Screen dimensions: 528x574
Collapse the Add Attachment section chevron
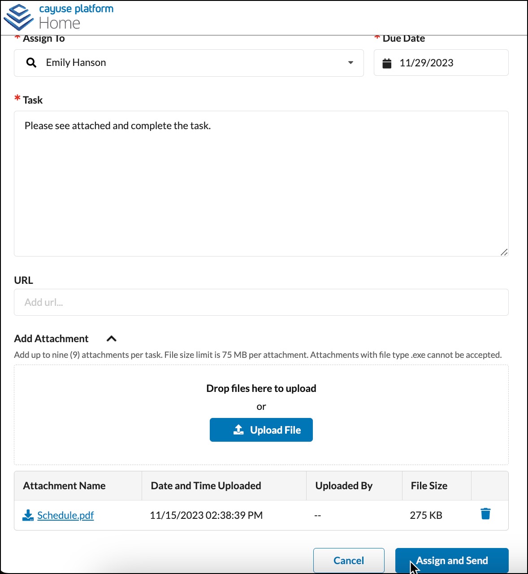click(112, 339)
